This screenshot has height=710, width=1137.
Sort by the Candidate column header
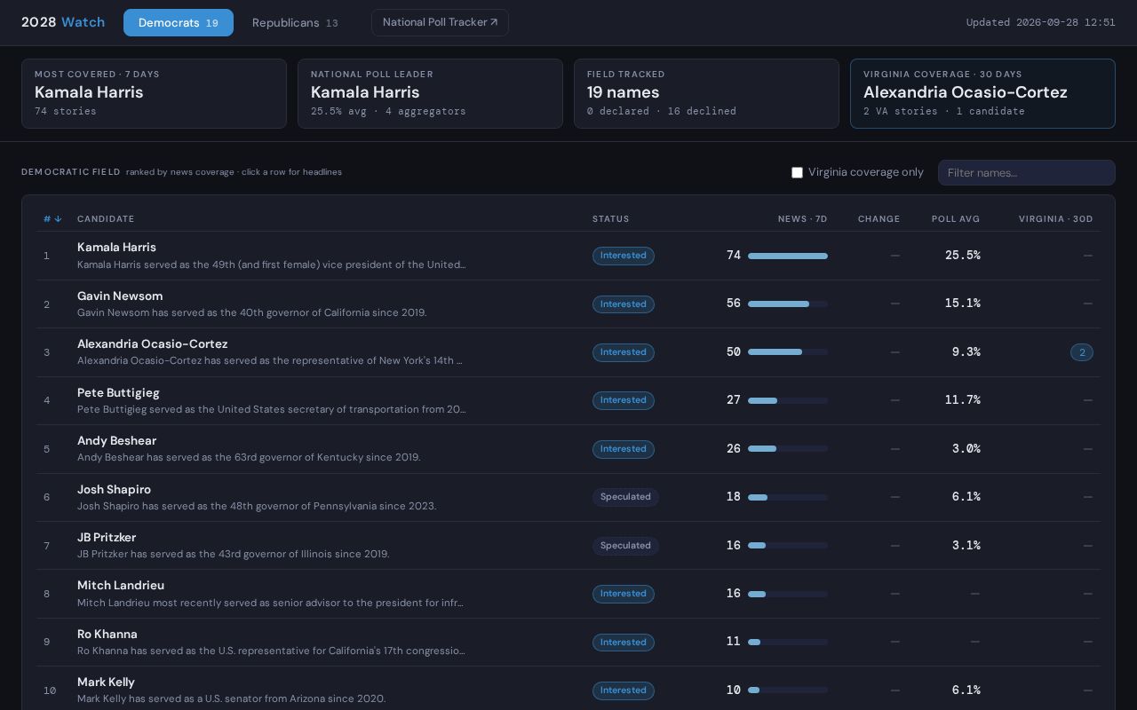click(106, 219)
